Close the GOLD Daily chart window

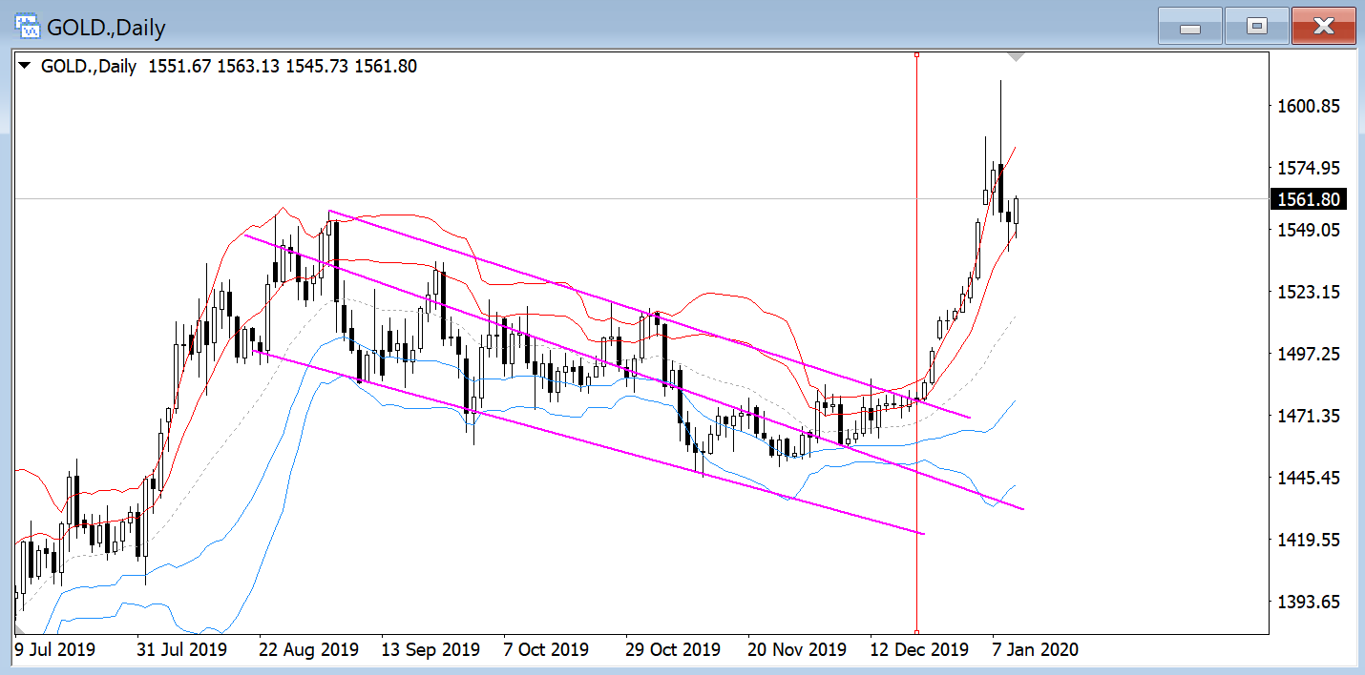pos(1323,27)
